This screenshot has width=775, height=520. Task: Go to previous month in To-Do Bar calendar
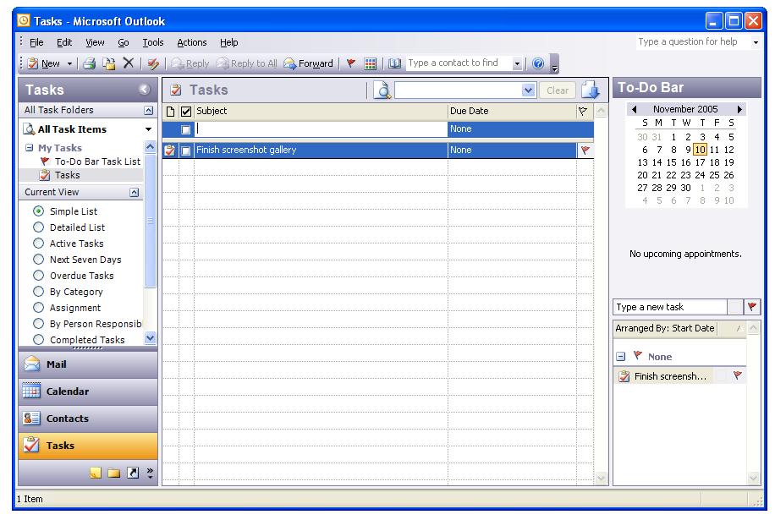634,109
